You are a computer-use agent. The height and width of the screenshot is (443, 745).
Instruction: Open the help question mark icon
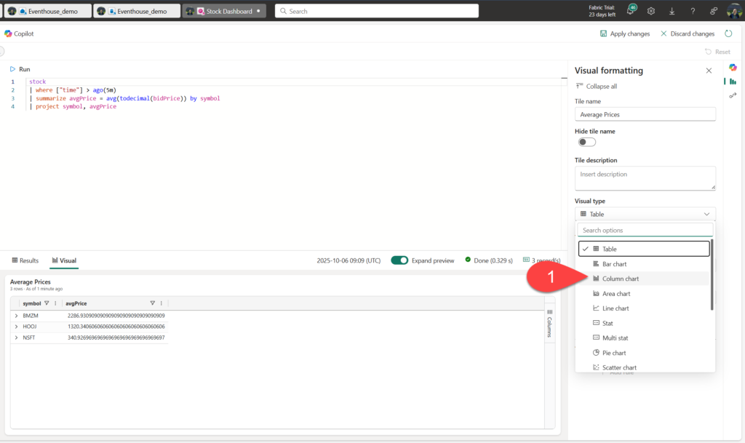click(x=693, y=12)
